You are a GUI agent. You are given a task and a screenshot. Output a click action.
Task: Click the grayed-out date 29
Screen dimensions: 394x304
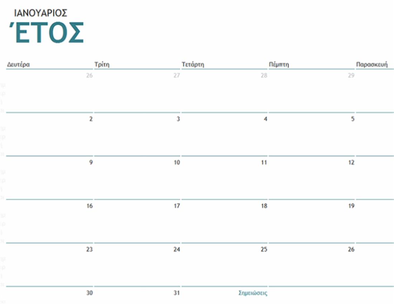(x=351, y=76)
